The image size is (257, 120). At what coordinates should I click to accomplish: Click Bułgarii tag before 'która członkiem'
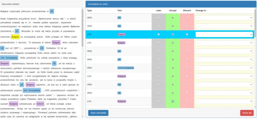56,42
